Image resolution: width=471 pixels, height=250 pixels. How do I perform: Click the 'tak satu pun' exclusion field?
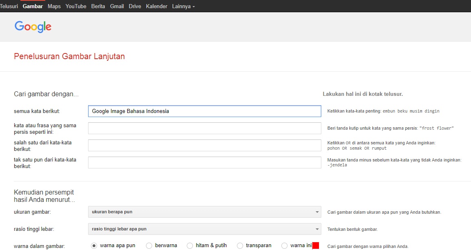pyautogui.click(x=205, y=163)
